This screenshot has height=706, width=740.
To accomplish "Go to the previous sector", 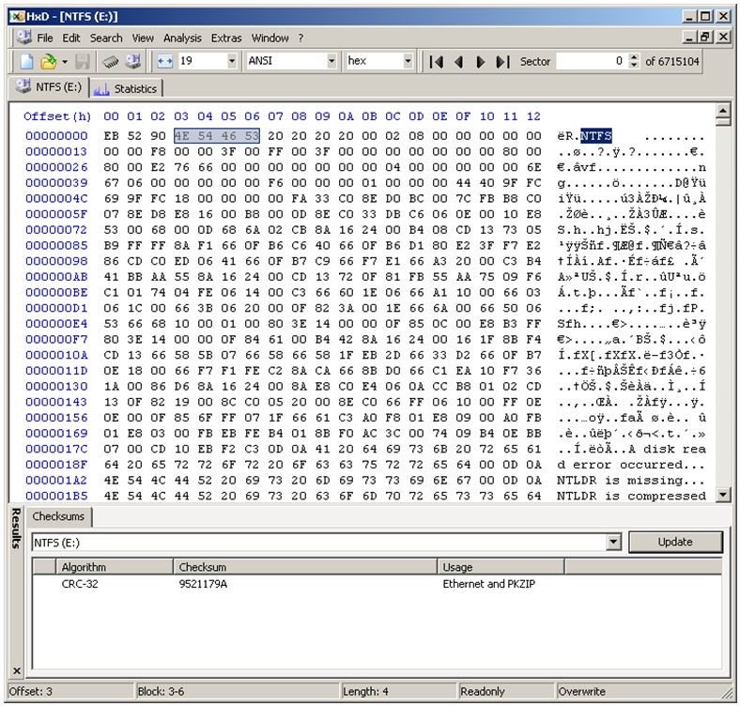I will pos(458,62).
